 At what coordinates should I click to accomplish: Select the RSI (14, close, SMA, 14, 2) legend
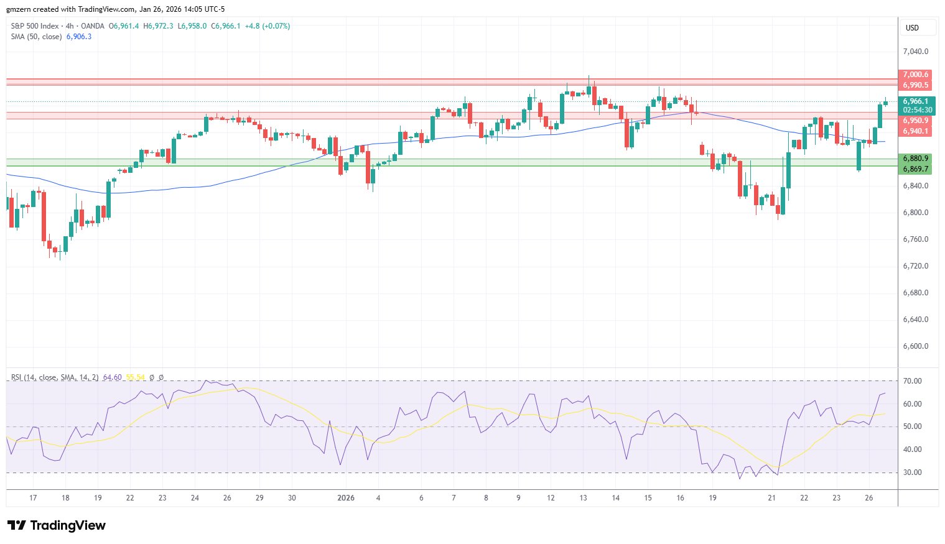[55, 377]
